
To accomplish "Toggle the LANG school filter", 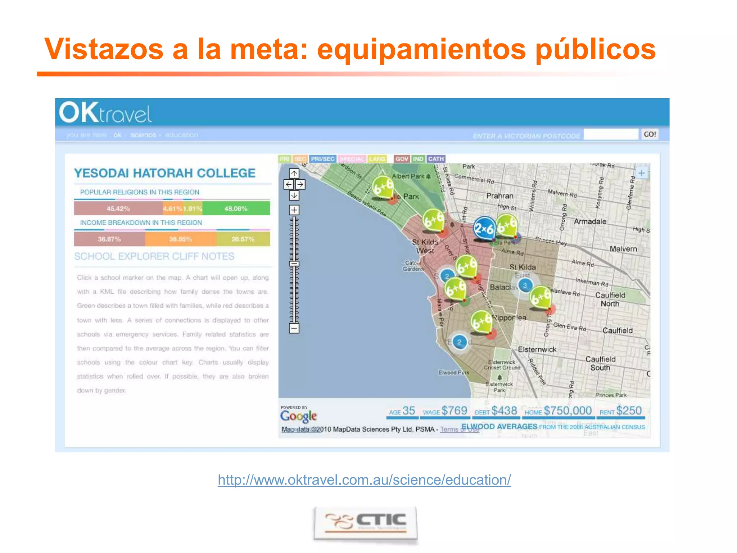I will pyautogui.click(x=377, y=159).
